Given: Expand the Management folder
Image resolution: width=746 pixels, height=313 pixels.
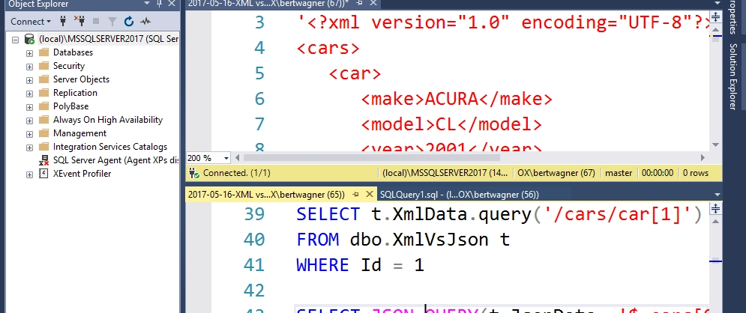Looking at the screenshot, I should 29,134.
